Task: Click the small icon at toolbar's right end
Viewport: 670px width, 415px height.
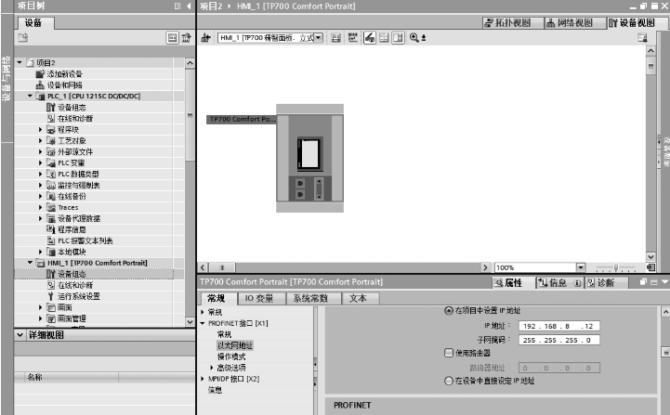Action: (642, 38)
